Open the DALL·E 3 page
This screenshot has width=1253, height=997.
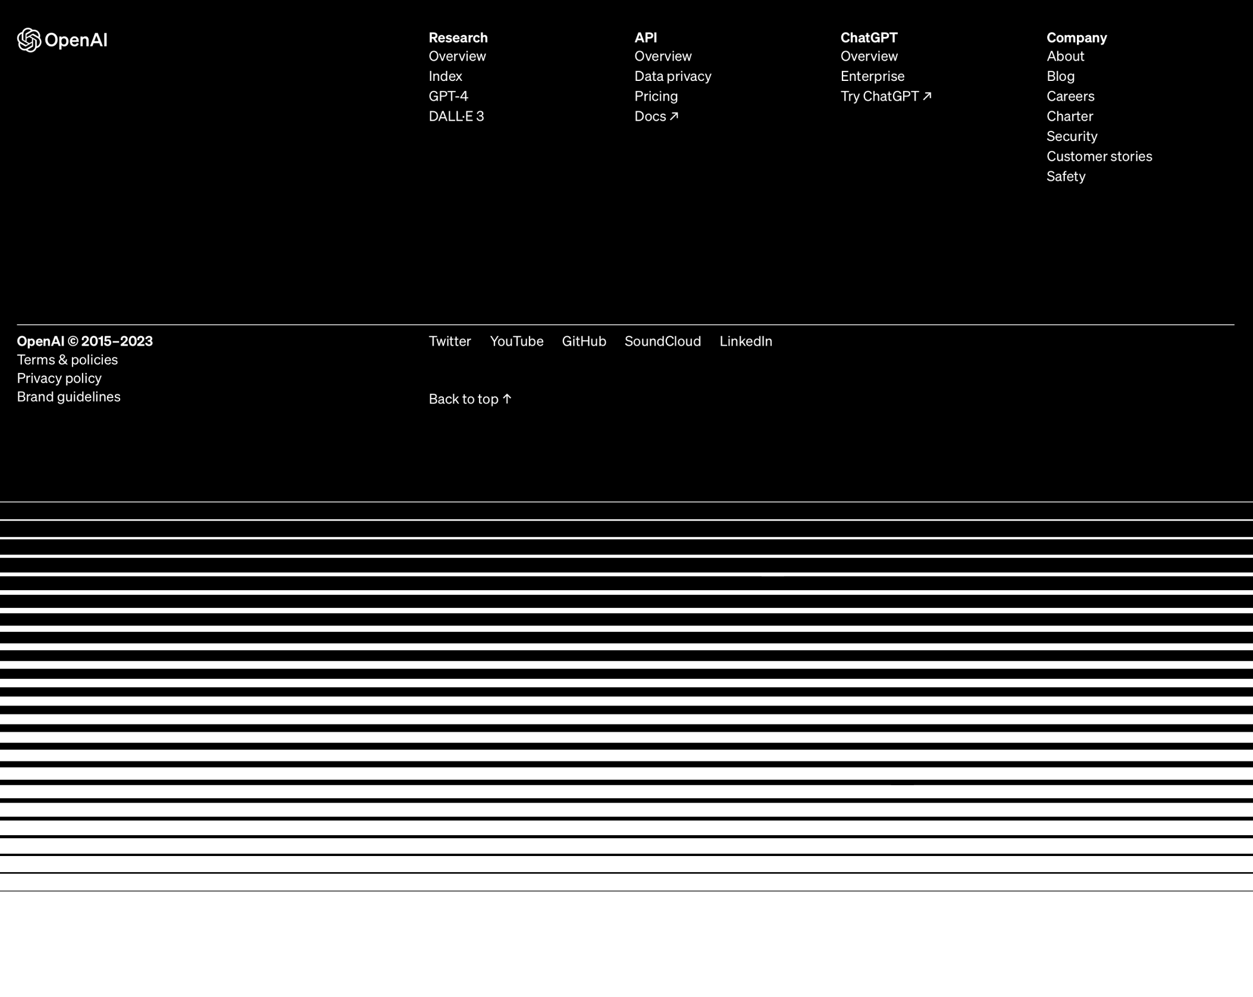(456, 117)
